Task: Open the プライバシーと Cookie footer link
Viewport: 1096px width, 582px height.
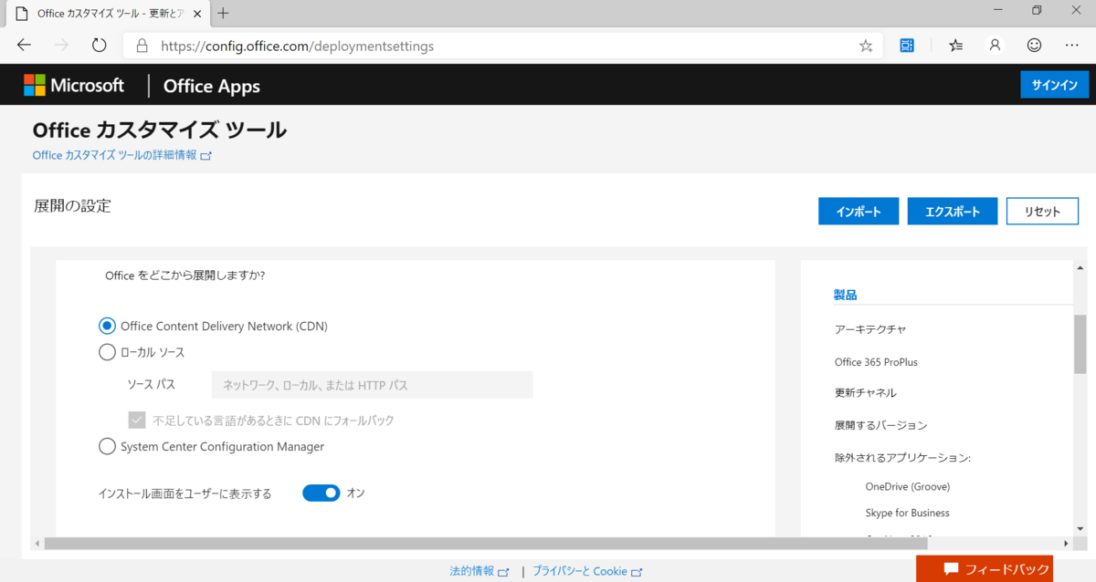Action: pyautogui.click(x=587, y=571)
